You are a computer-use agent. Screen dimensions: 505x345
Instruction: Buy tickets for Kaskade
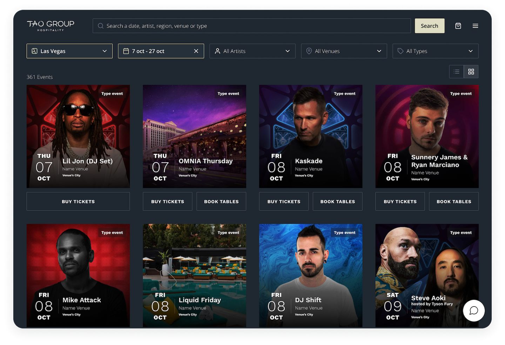coord(284,201)
